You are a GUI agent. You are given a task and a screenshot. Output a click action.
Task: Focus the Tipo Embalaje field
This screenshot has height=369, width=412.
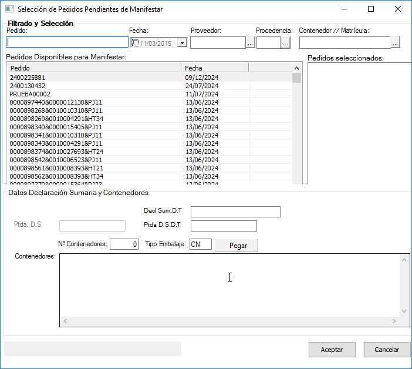click(x=200, y=244)
